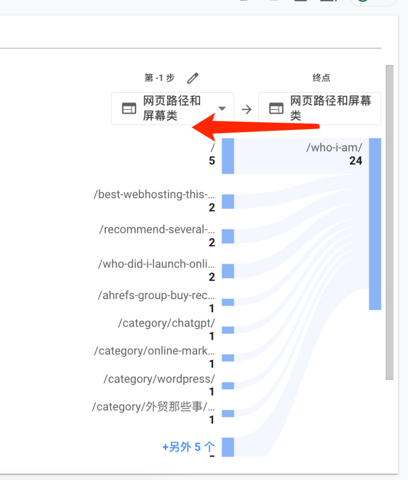The height and width of the screenshot is (480, 408).
Task: Select the blue bar for the / node
Action: (228, 156)
